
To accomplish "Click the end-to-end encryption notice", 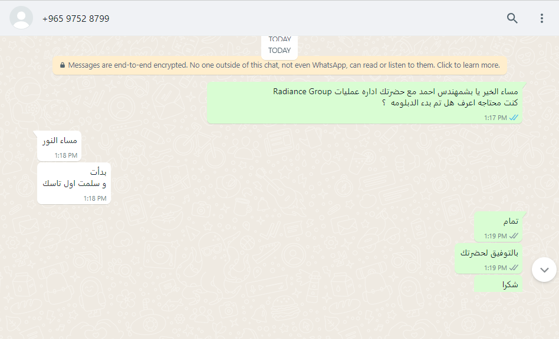I will tap(280, 65).
